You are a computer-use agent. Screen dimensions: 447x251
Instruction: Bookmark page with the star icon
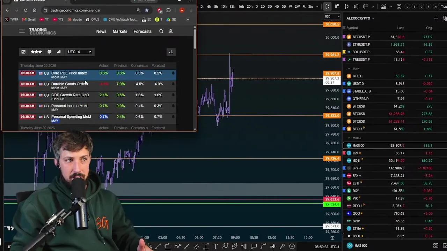(147, 10)
